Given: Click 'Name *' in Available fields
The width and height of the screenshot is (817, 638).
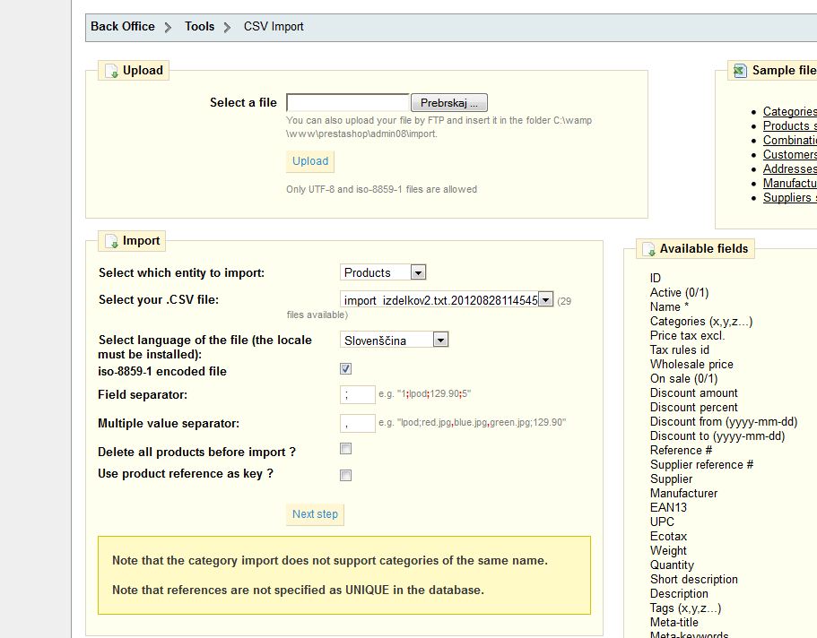Looking at the screenshot, I should [669, 306].
